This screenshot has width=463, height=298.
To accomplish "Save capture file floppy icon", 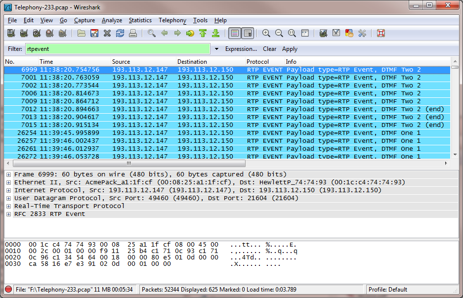I will pyautogui.click(x=94, y=33).
